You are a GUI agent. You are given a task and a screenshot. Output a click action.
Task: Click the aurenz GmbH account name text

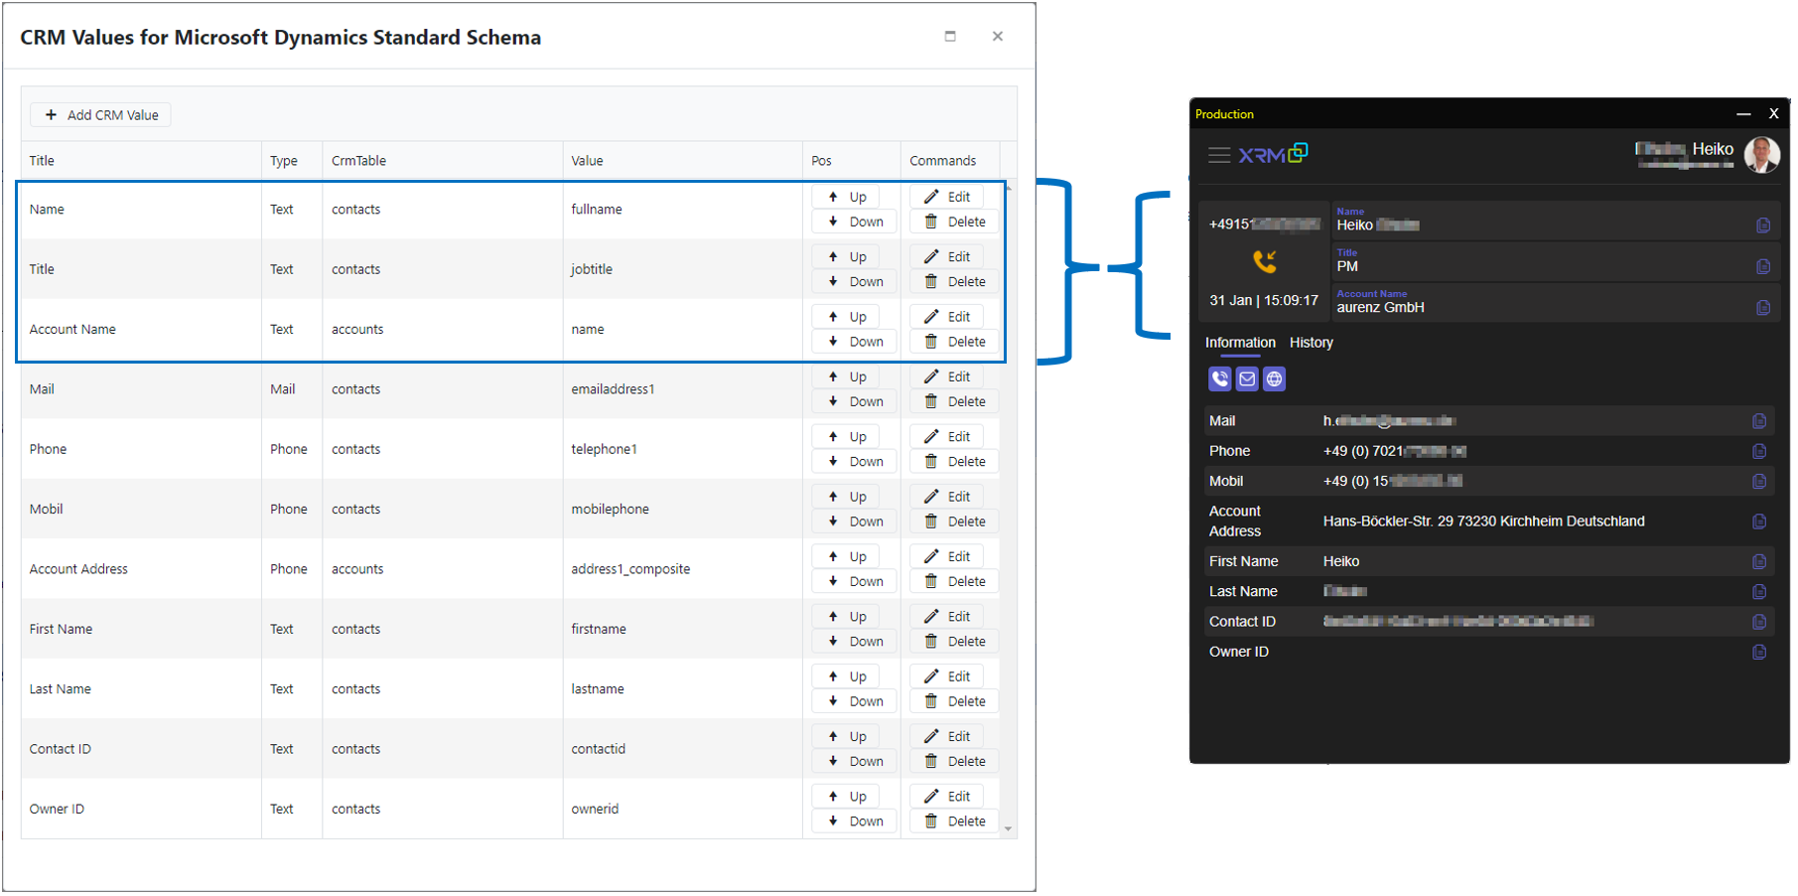click(1380, 308)
